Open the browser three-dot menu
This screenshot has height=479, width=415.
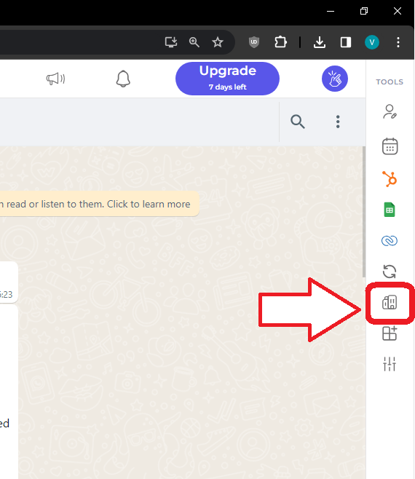coord(398,42)
